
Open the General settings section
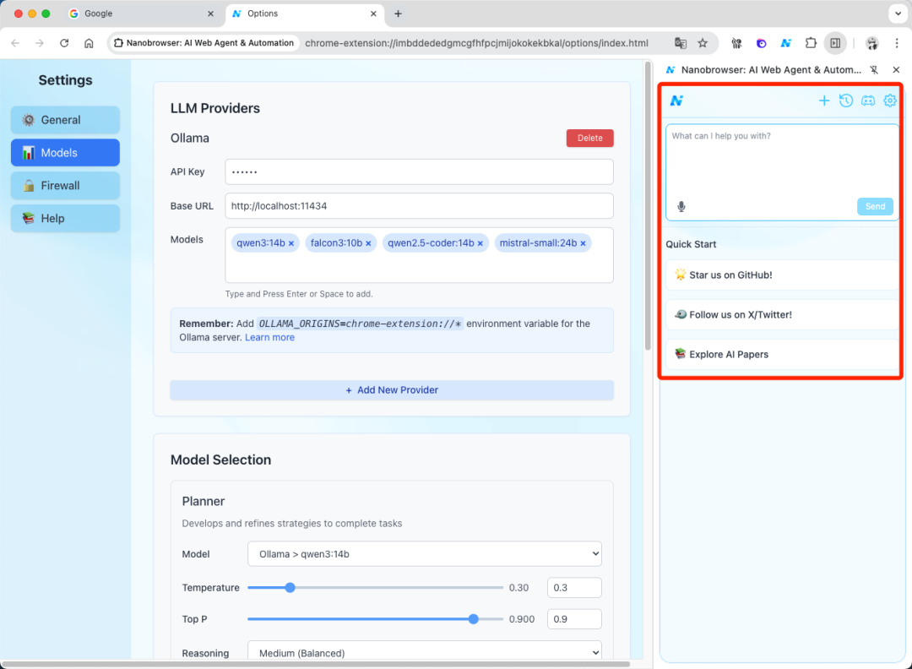(65, 120)
